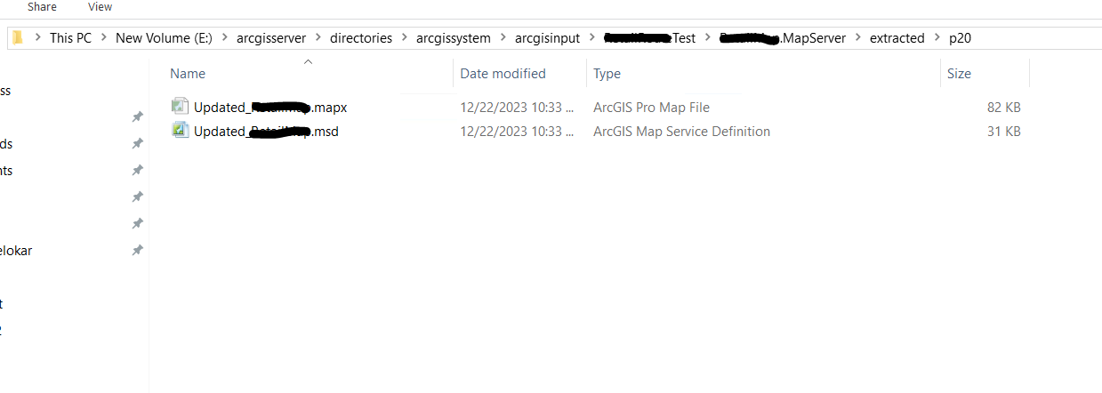
Task: Navigate to "New Volume (E:)" in the breadcrumb
Action: [165, 37]
